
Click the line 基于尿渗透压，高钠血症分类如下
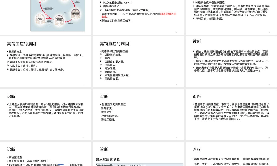pos(30,161)
